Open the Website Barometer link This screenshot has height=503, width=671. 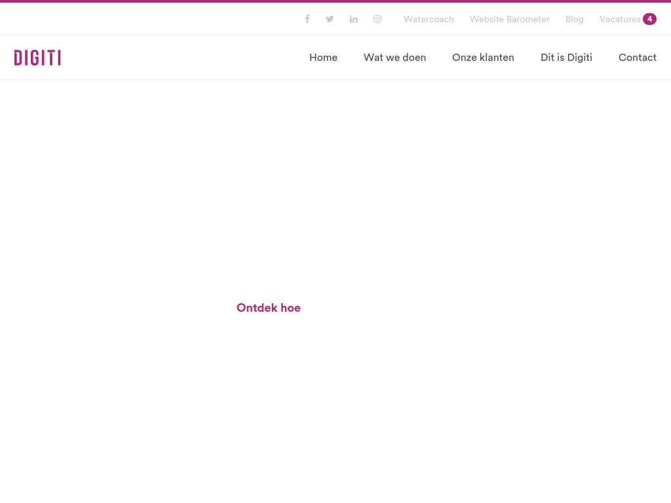point(509,19)
